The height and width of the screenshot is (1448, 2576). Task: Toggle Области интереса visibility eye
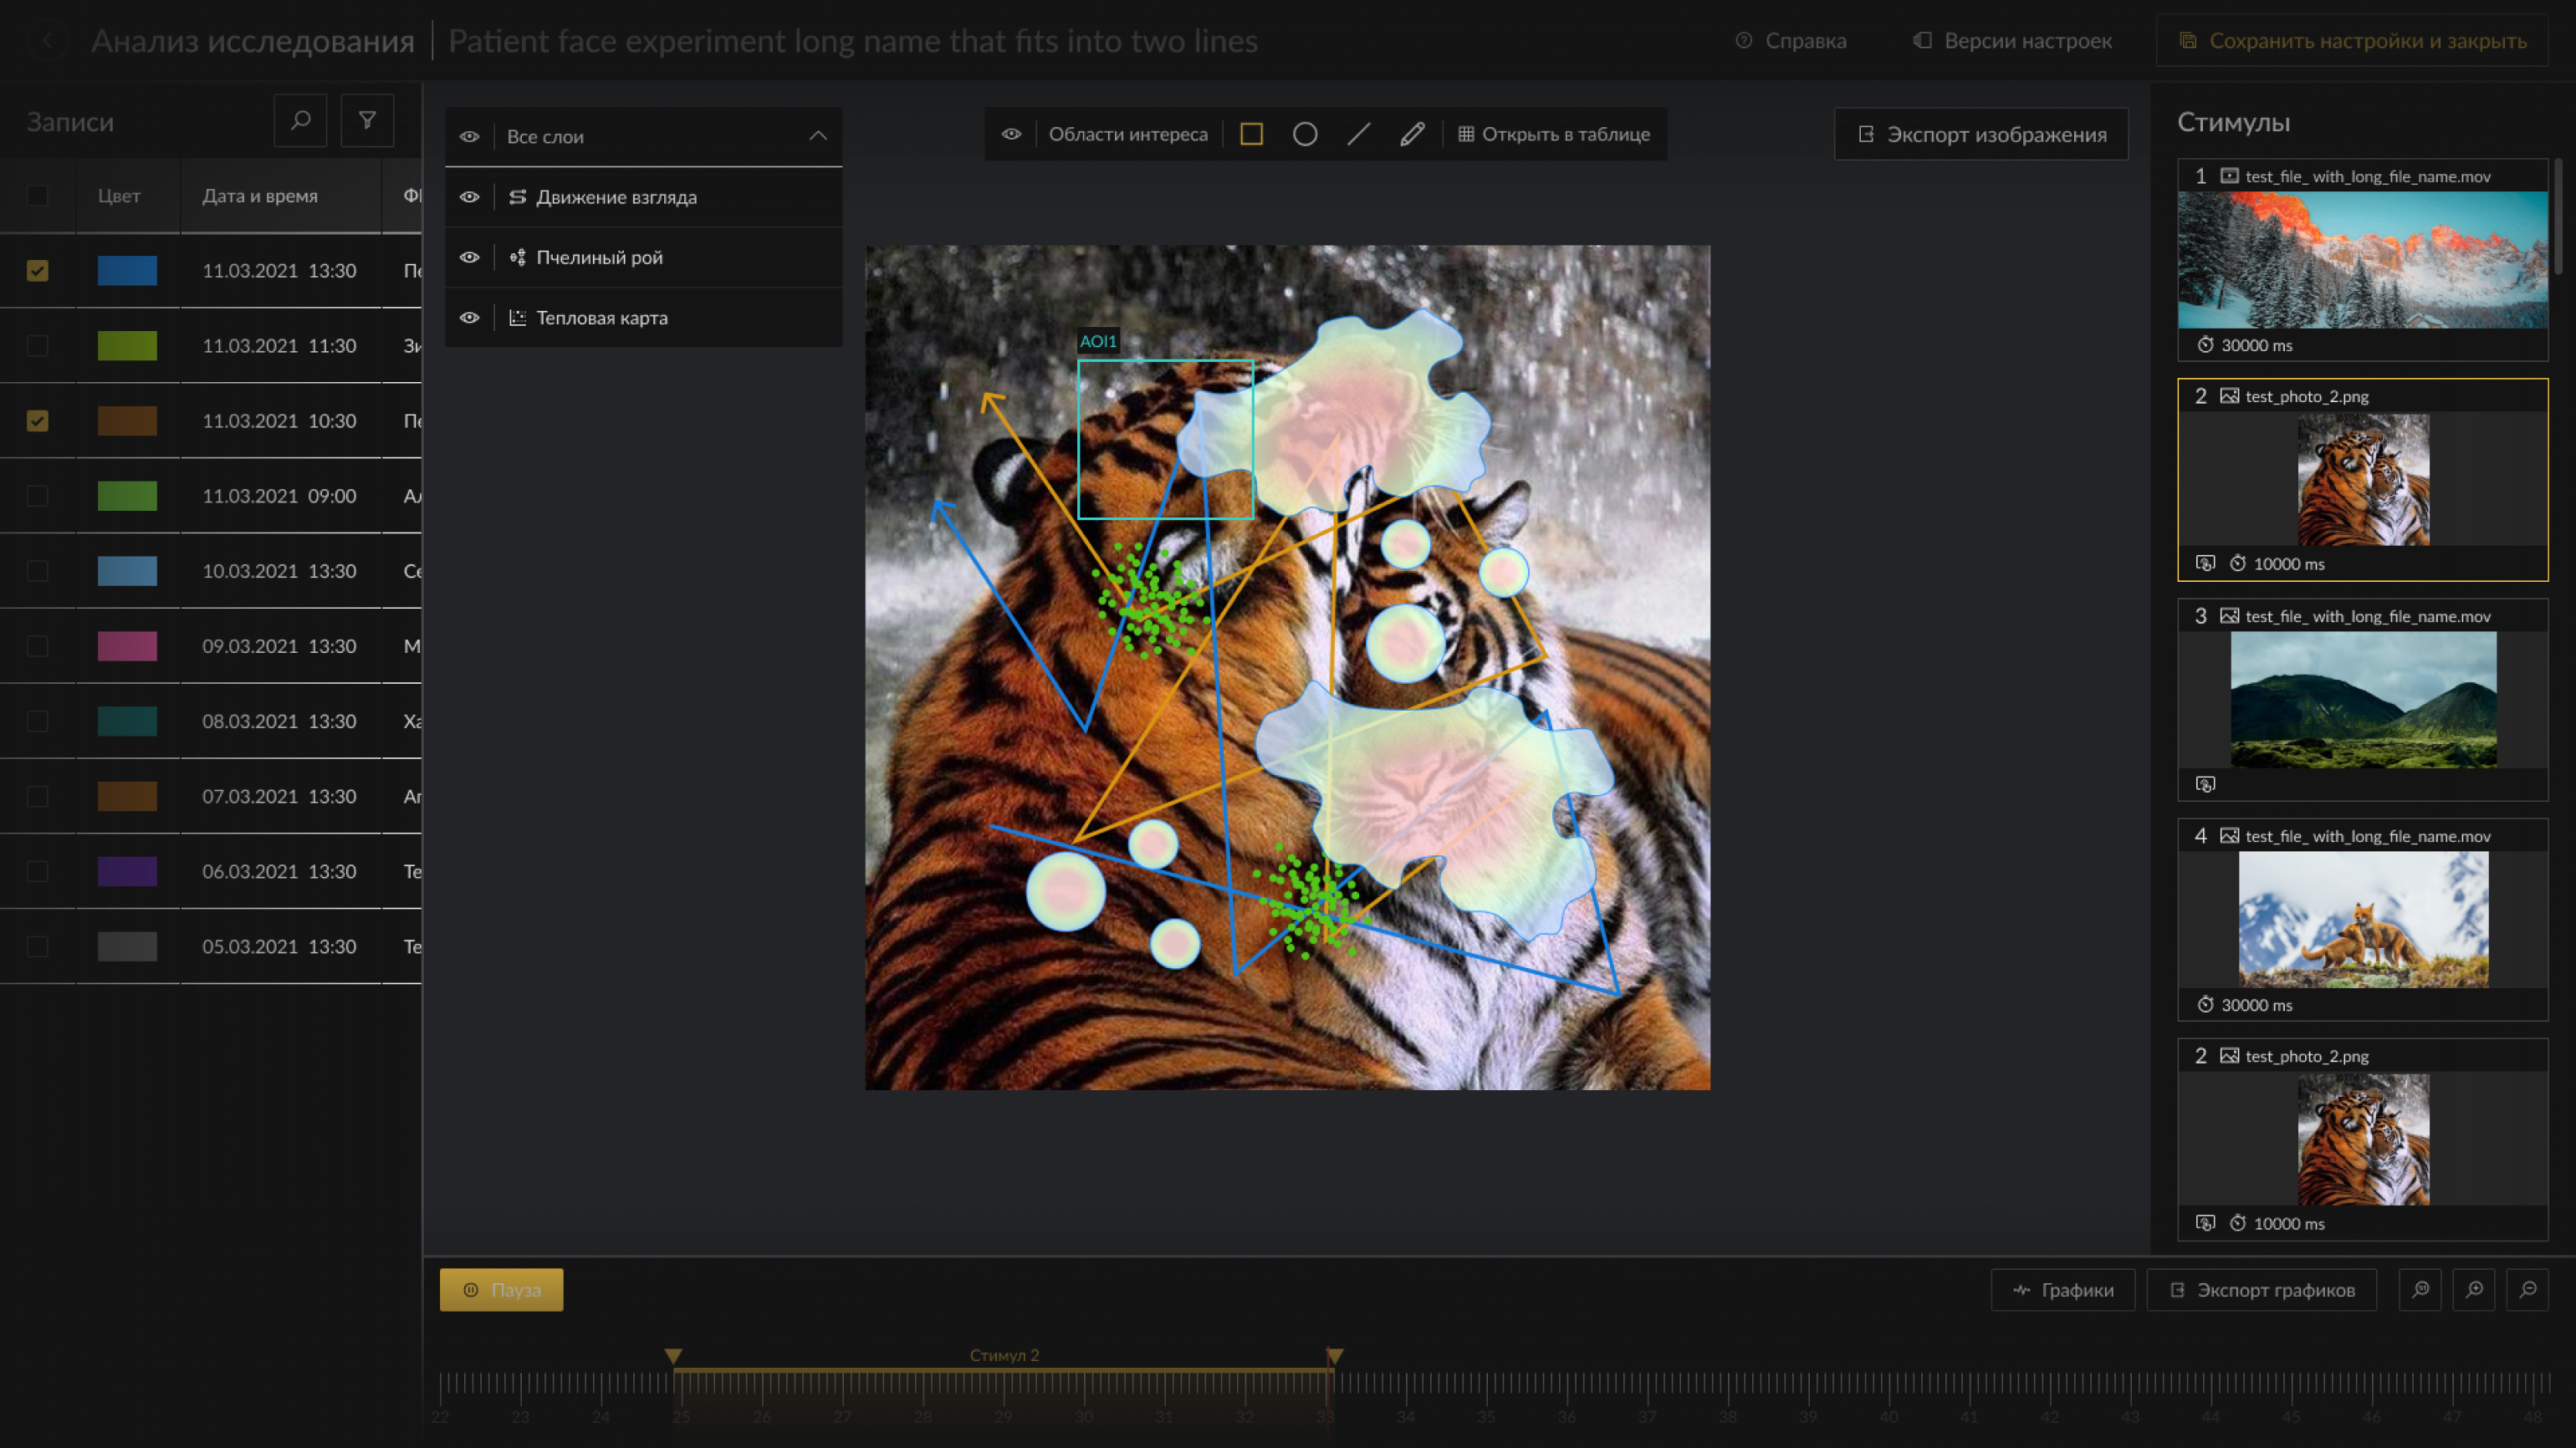click(x=1011, y=134)
